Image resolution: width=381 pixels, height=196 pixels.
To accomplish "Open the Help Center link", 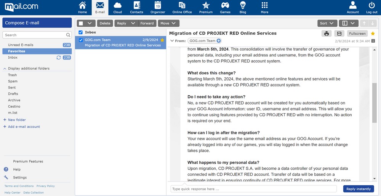I will tap(13, 193).
